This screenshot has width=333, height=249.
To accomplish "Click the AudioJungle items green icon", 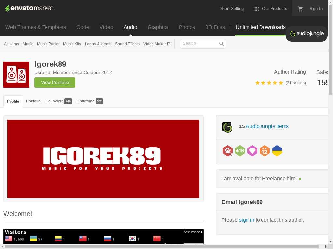I will (227, 127).
